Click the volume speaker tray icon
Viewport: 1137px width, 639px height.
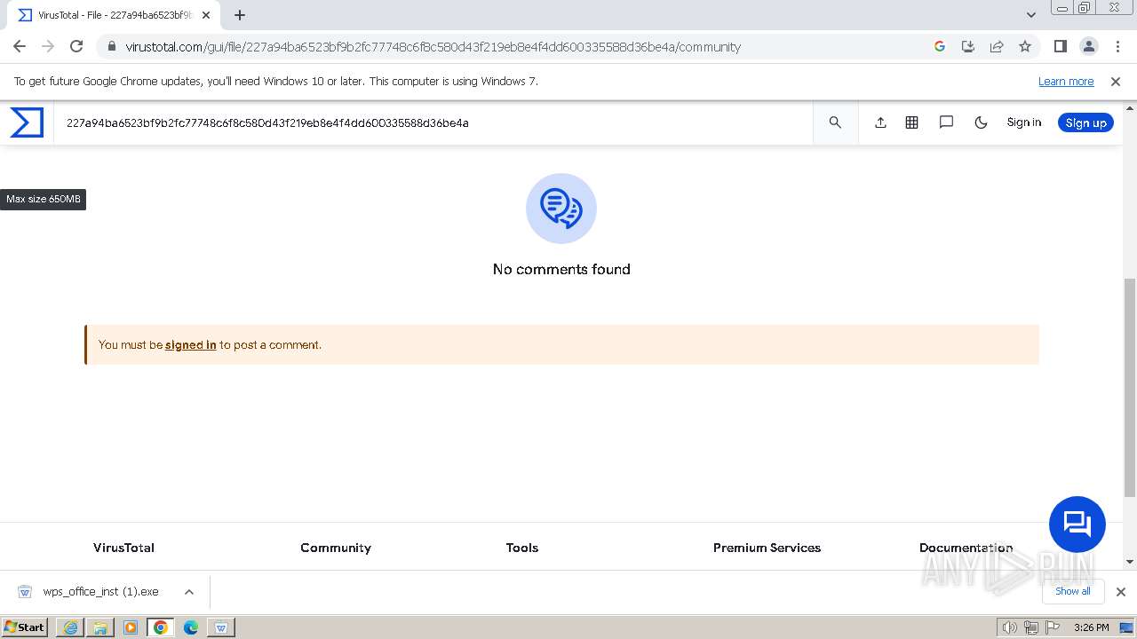pos(1010,627)
